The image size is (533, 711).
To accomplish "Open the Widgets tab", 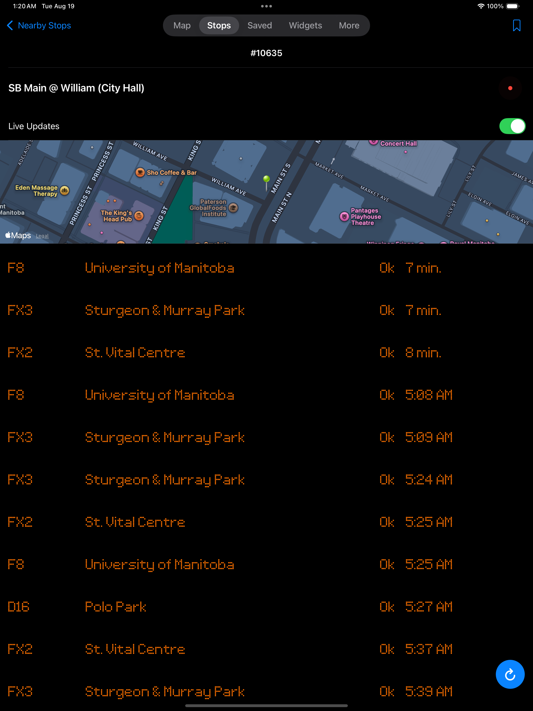I will pyautogui.click(x=305, y=25).
